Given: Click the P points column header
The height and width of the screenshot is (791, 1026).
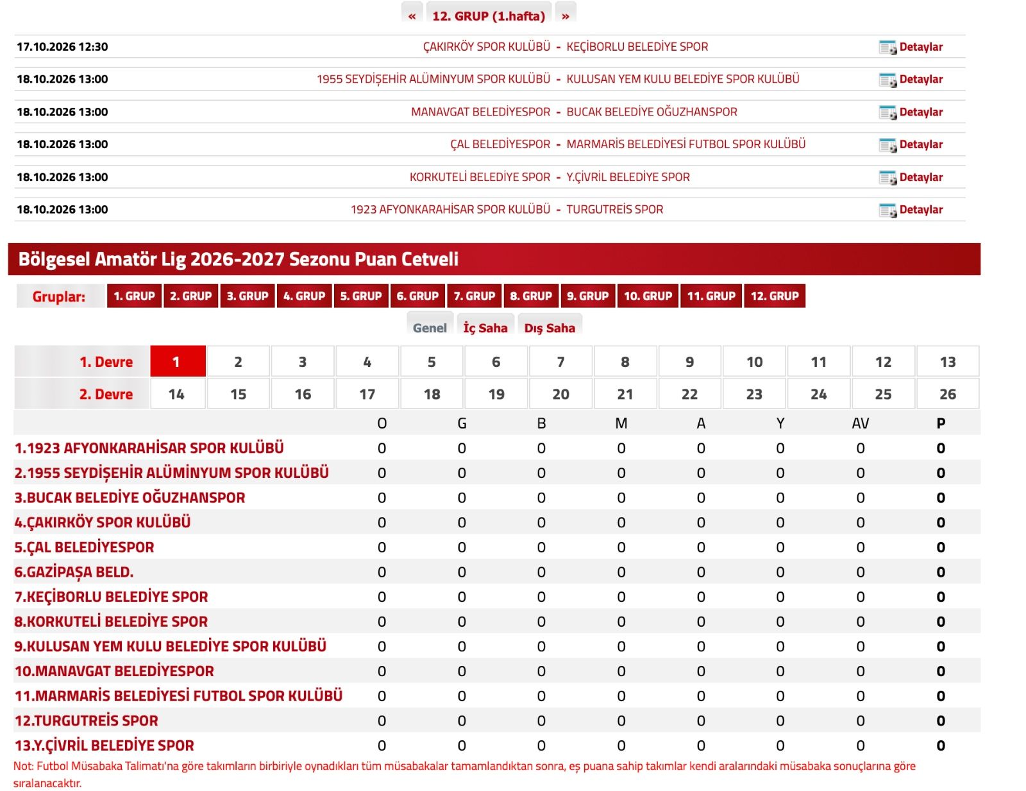Looking at the screenshot, I should pos(941,423).
